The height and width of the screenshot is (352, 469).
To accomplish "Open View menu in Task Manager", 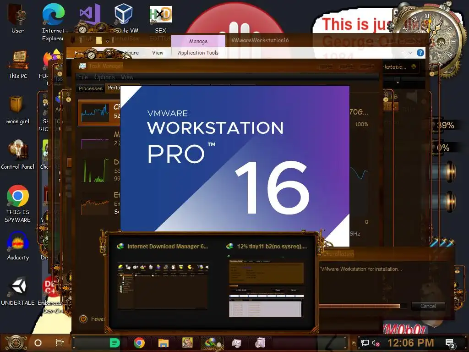I will pos(127,77).
